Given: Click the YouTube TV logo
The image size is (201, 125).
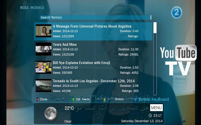Looking at the screenshot, I should point(178,60).
